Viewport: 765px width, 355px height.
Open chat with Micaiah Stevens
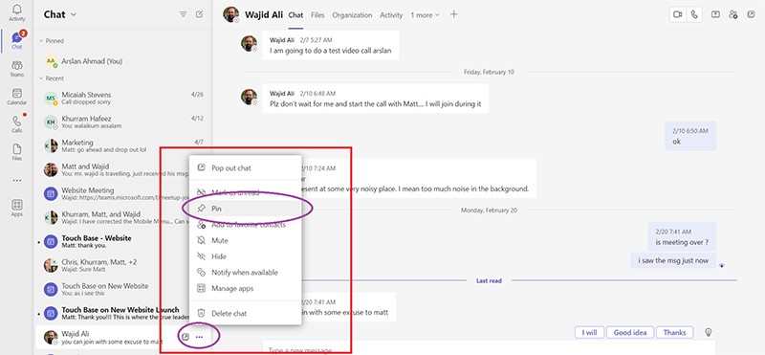[123, 99]
